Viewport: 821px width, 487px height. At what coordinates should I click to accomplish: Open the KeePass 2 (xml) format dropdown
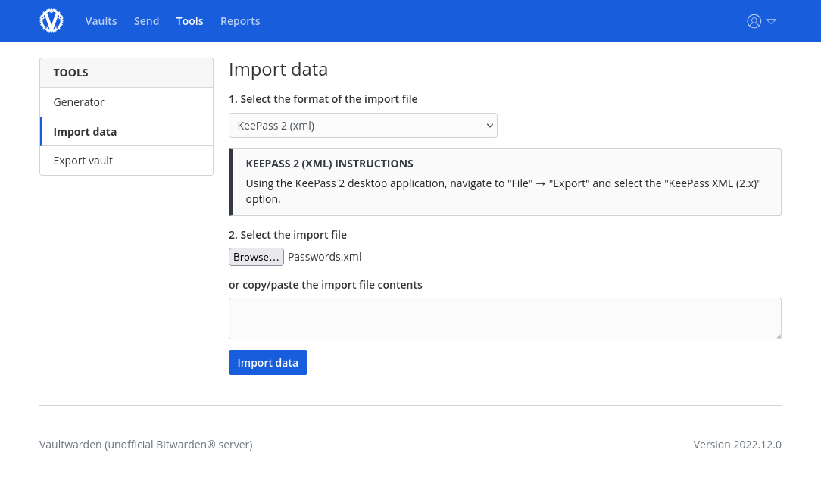(x=363, y=126)
